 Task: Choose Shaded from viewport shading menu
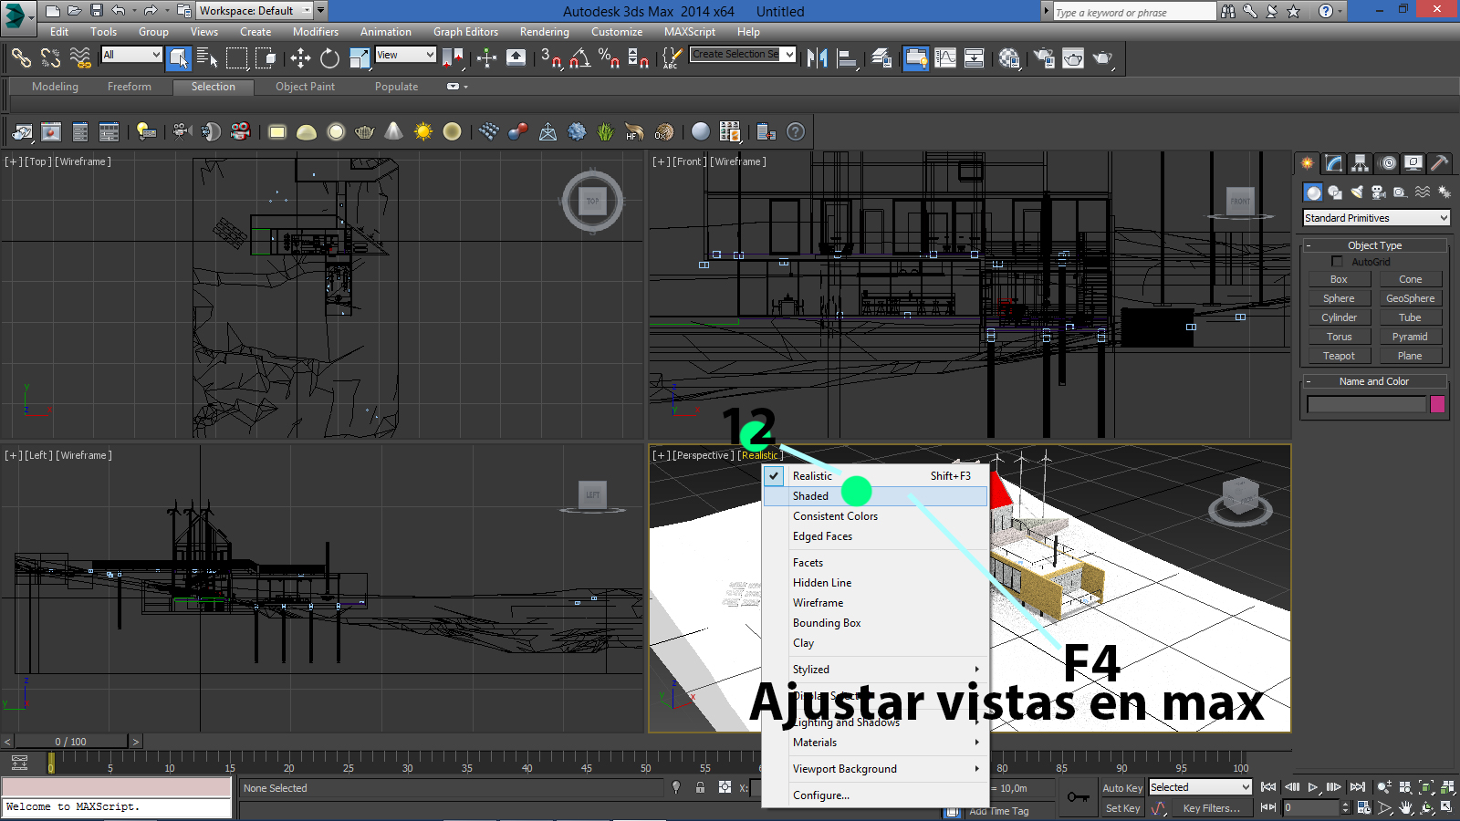[875, 496]
